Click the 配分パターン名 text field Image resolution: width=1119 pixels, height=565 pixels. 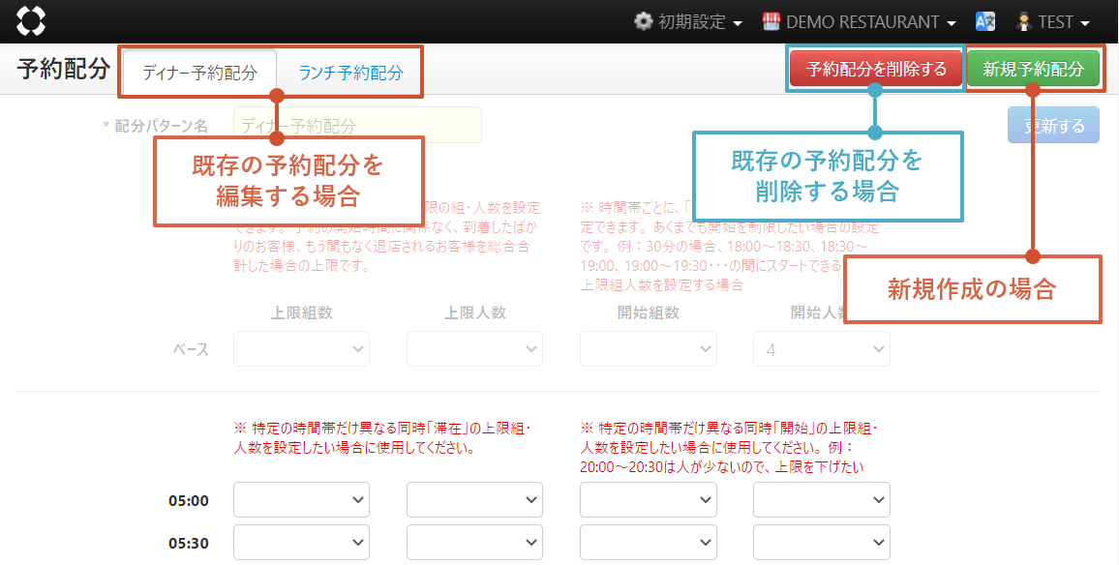pos(357,126)
